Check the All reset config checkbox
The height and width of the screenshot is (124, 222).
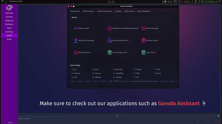[x=72, y=70]
